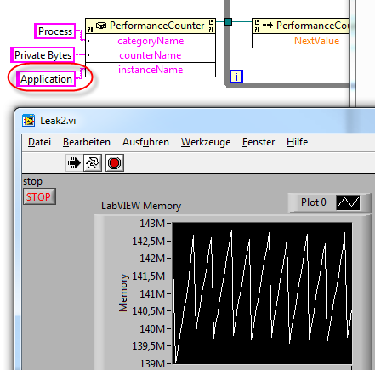The image size is (375, 370).
Task: Click the 139,5M y-axis scale value
Action: click(149, 346)
